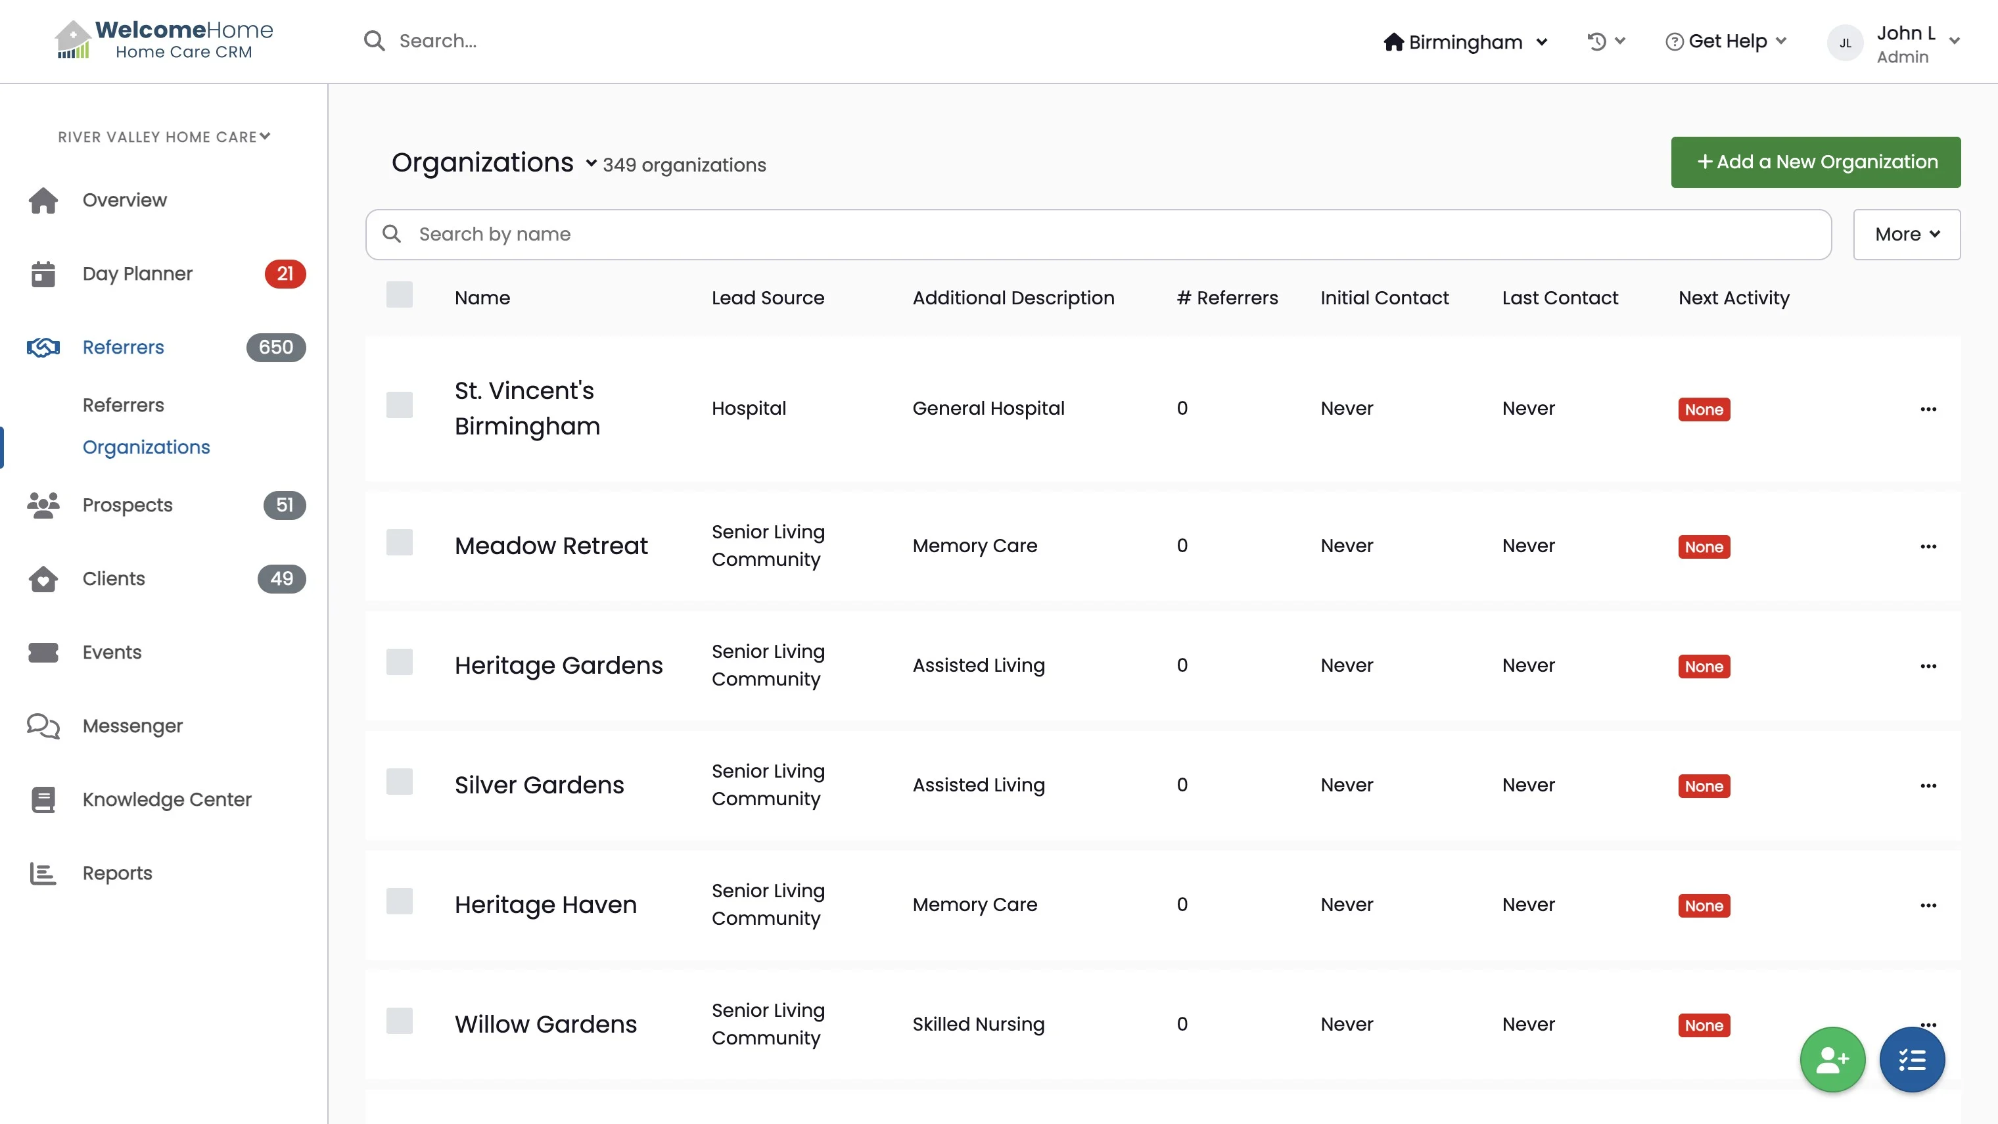1998x1124 pixels.
Task: Click the blue task checklist floating button
Action: [x=1912, y=1060]
